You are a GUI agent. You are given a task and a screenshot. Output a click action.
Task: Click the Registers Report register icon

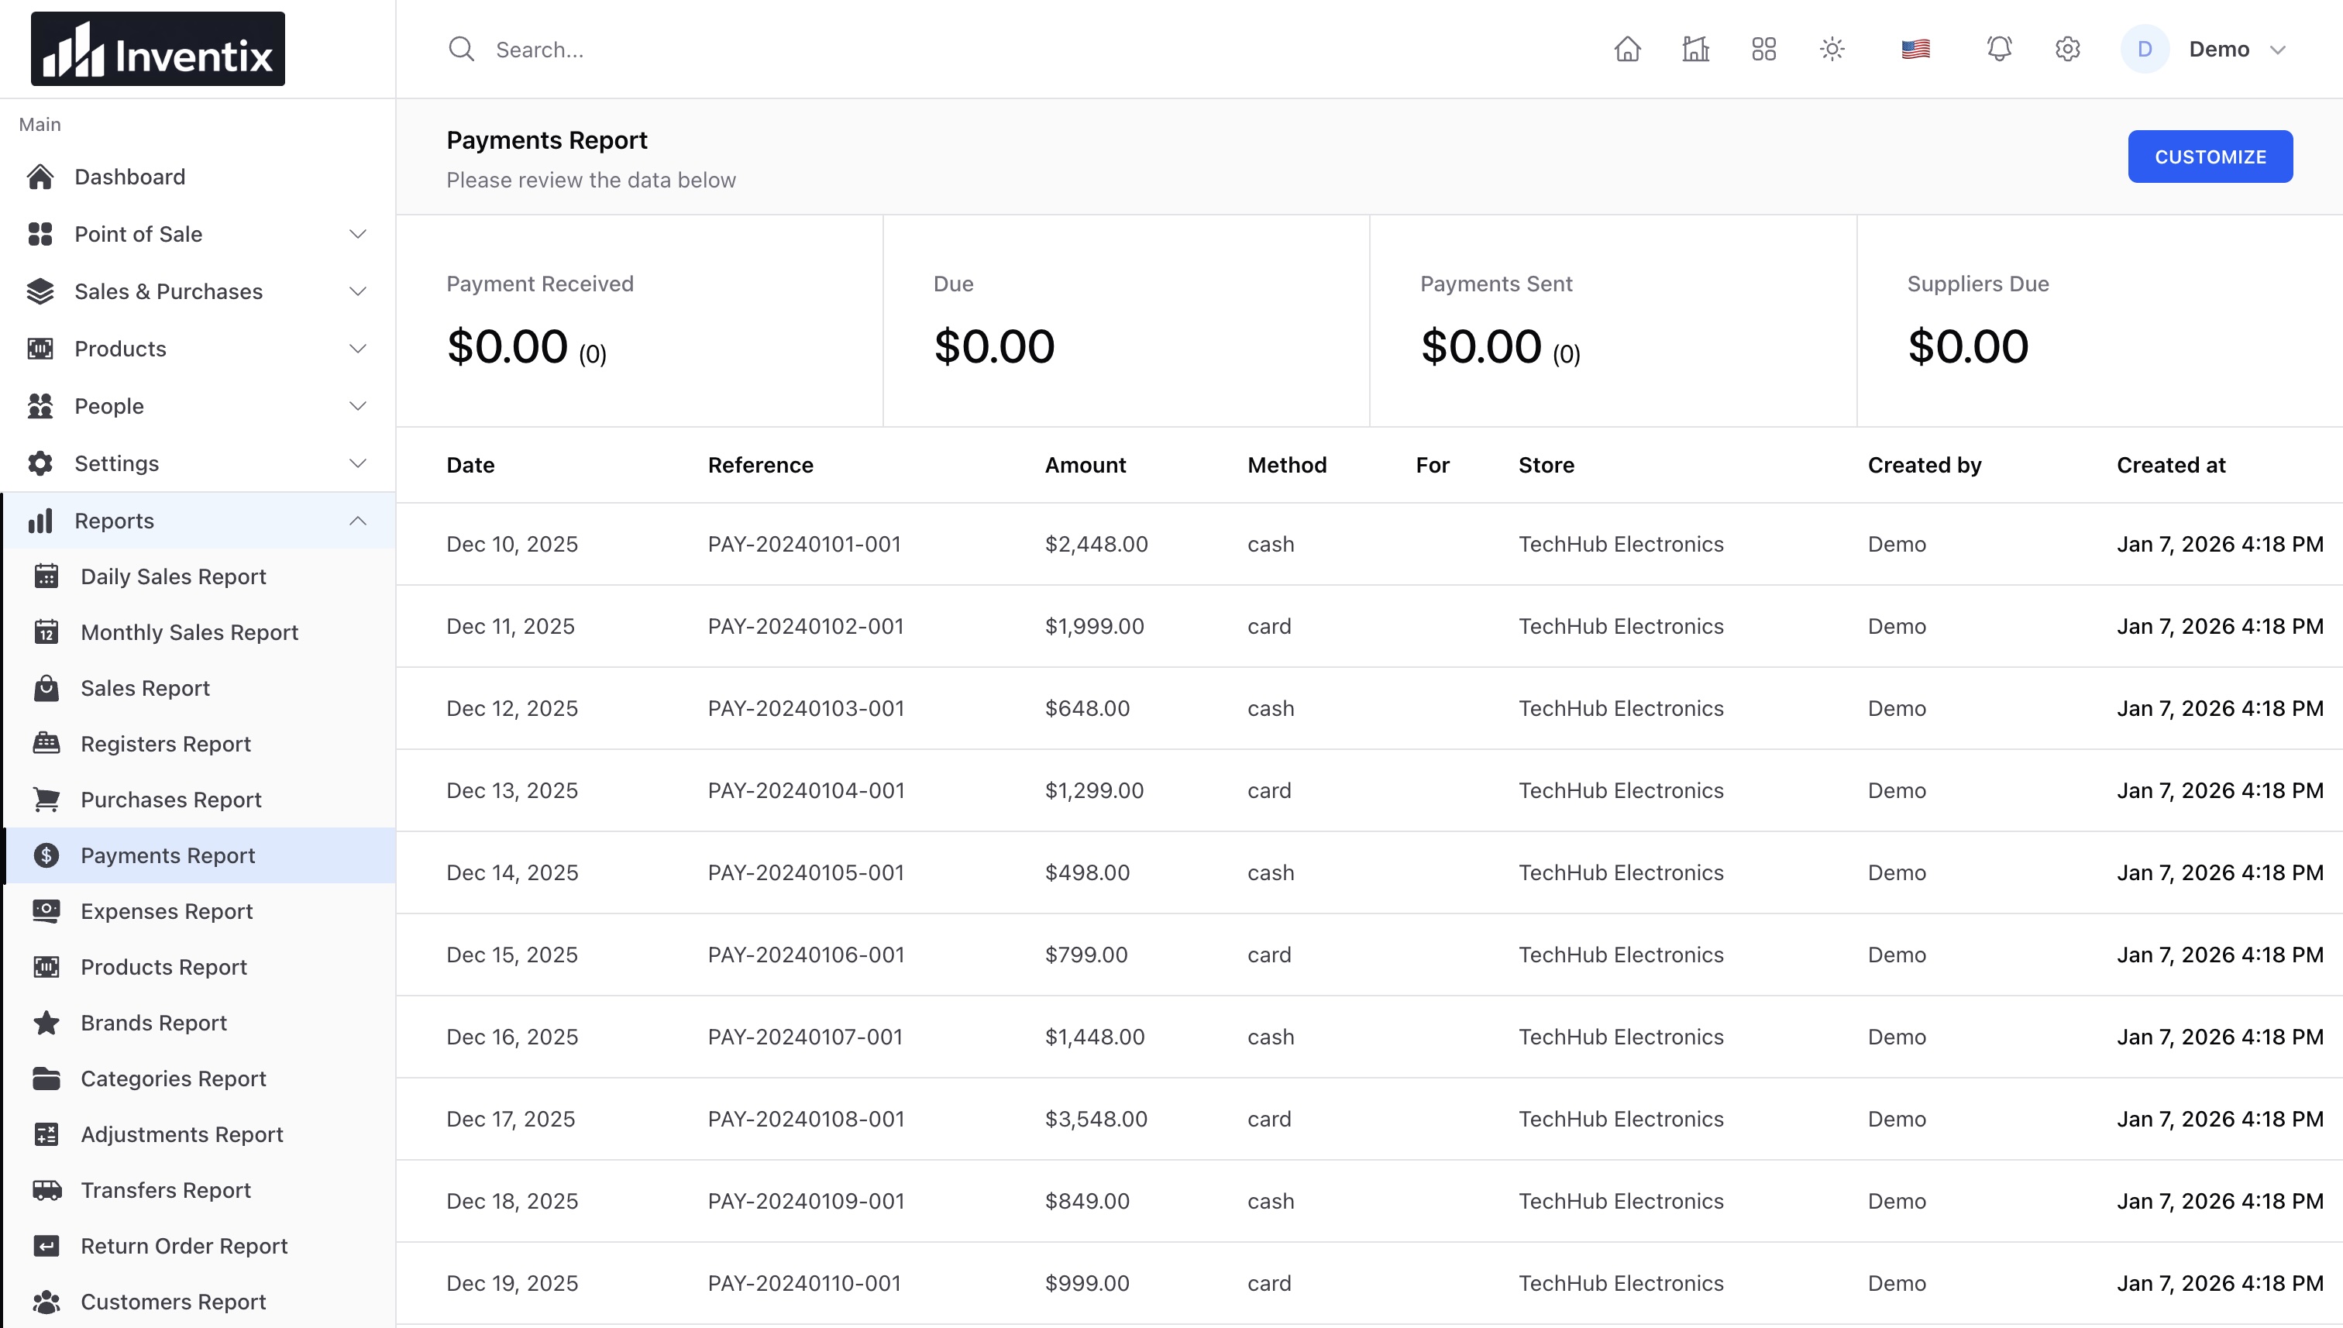click(x=46, y=743)
